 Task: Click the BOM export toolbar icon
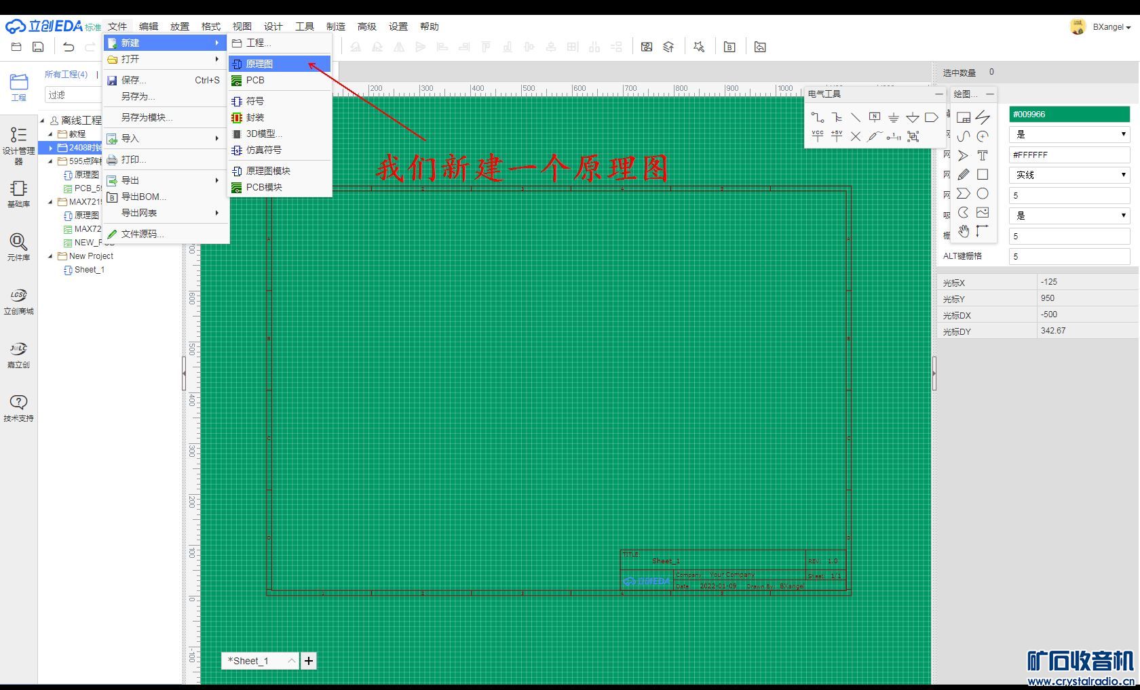click(x=729, y=47)
